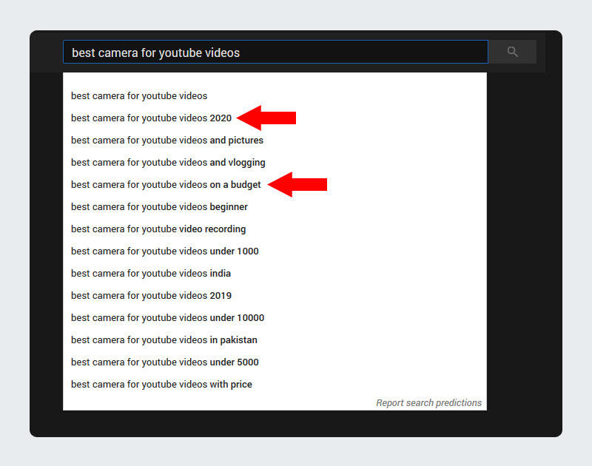
Task: Open "Report search predictions" link
Action: [x=429, y=403]
